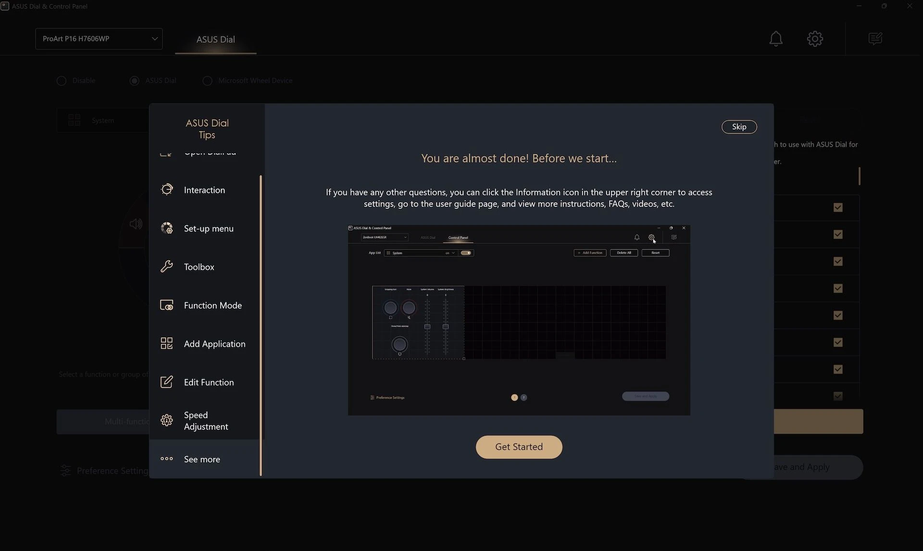The height and width of the screenshot is (551, 923).
Task: Click the System grid icon behind dialog
Action: pos(74,120)
